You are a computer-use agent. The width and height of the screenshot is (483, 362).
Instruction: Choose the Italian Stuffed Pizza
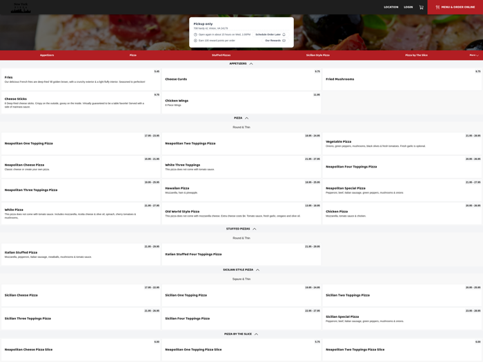coord(81,254)
